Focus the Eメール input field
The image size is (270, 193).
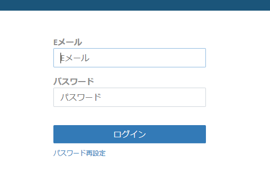click(130, 58)
